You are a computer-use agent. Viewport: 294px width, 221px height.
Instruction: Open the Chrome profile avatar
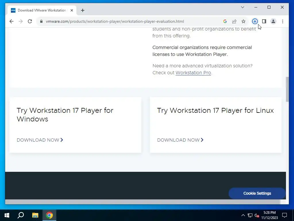273,21
